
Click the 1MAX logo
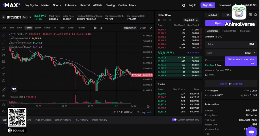coord(11,5)
